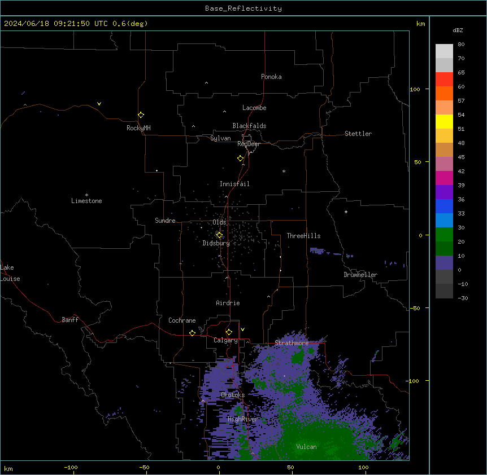Click the 2024/06/18 09:21:50 UTC timestamp
The image size is (487, 475).
point(56,24)
